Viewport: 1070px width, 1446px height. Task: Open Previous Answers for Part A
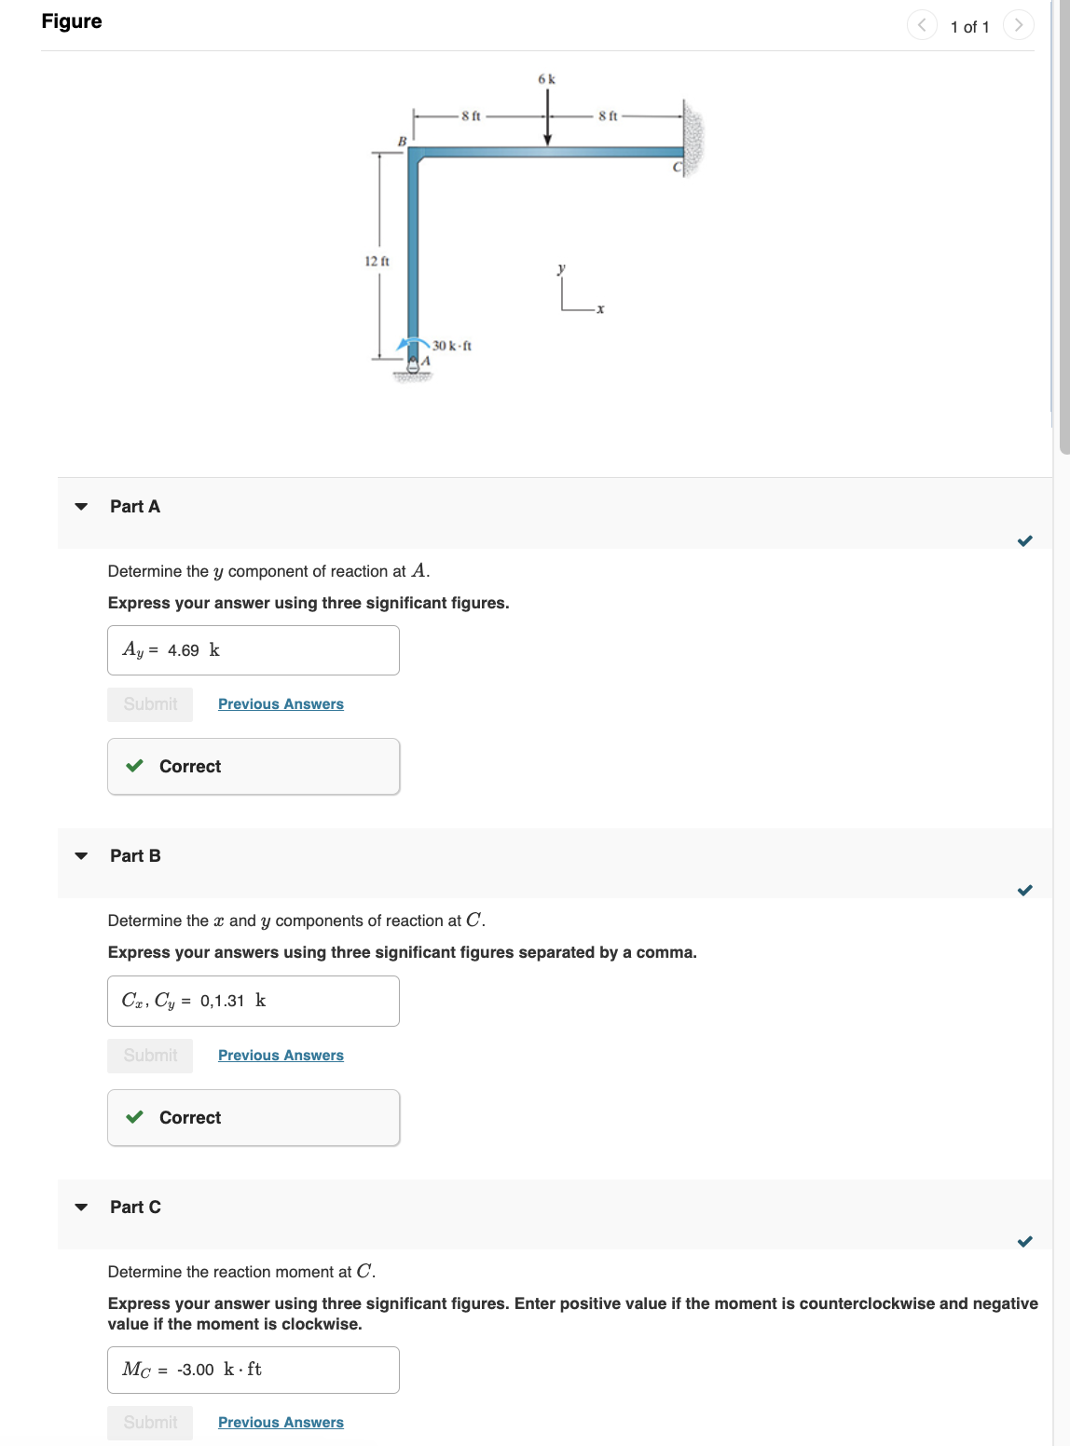(281, 704)
